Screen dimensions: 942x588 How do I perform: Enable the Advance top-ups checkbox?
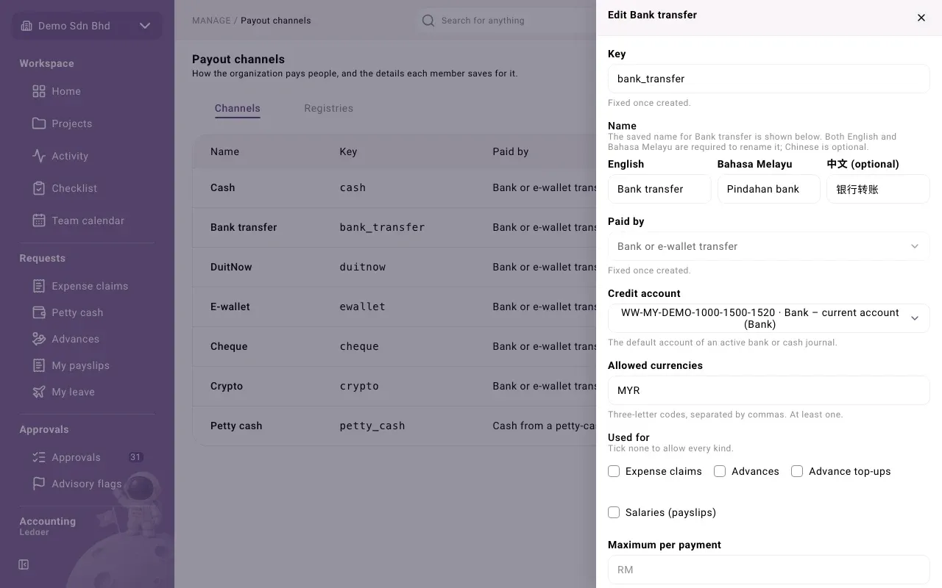pos(797,471)
